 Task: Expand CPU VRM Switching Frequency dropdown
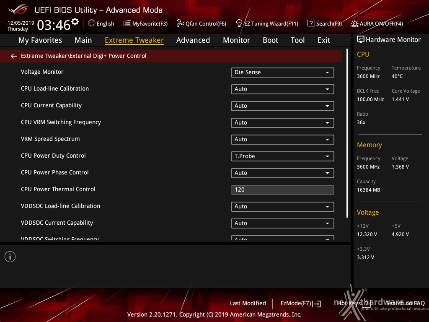[x=283, y=123]
